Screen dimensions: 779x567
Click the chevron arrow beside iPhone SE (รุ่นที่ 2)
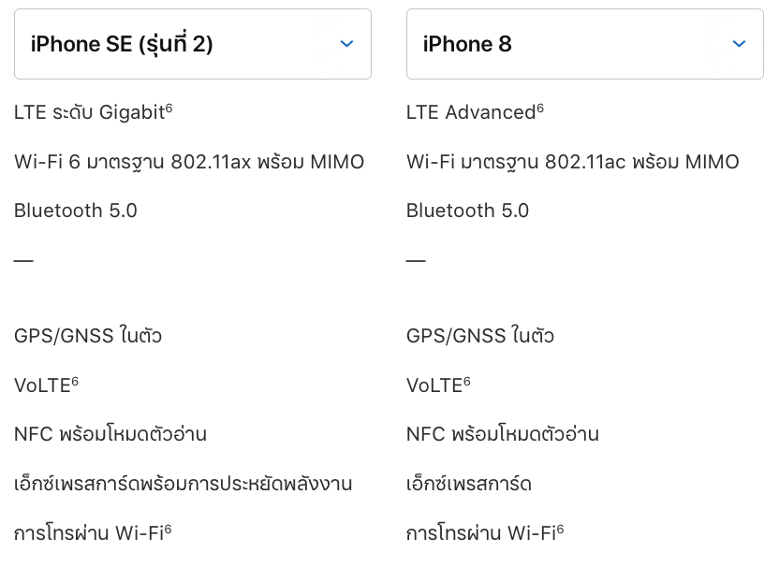[x=346, y=44]
